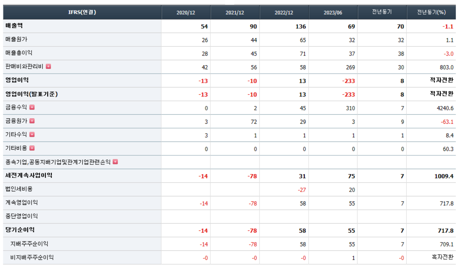This screenshot has height=269, width=459.
Task: Click the IFRS(연결) column header
Action: coord(82,12)
